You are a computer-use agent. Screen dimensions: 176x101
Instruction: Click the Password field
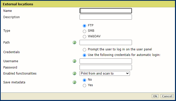coord(106,67)
